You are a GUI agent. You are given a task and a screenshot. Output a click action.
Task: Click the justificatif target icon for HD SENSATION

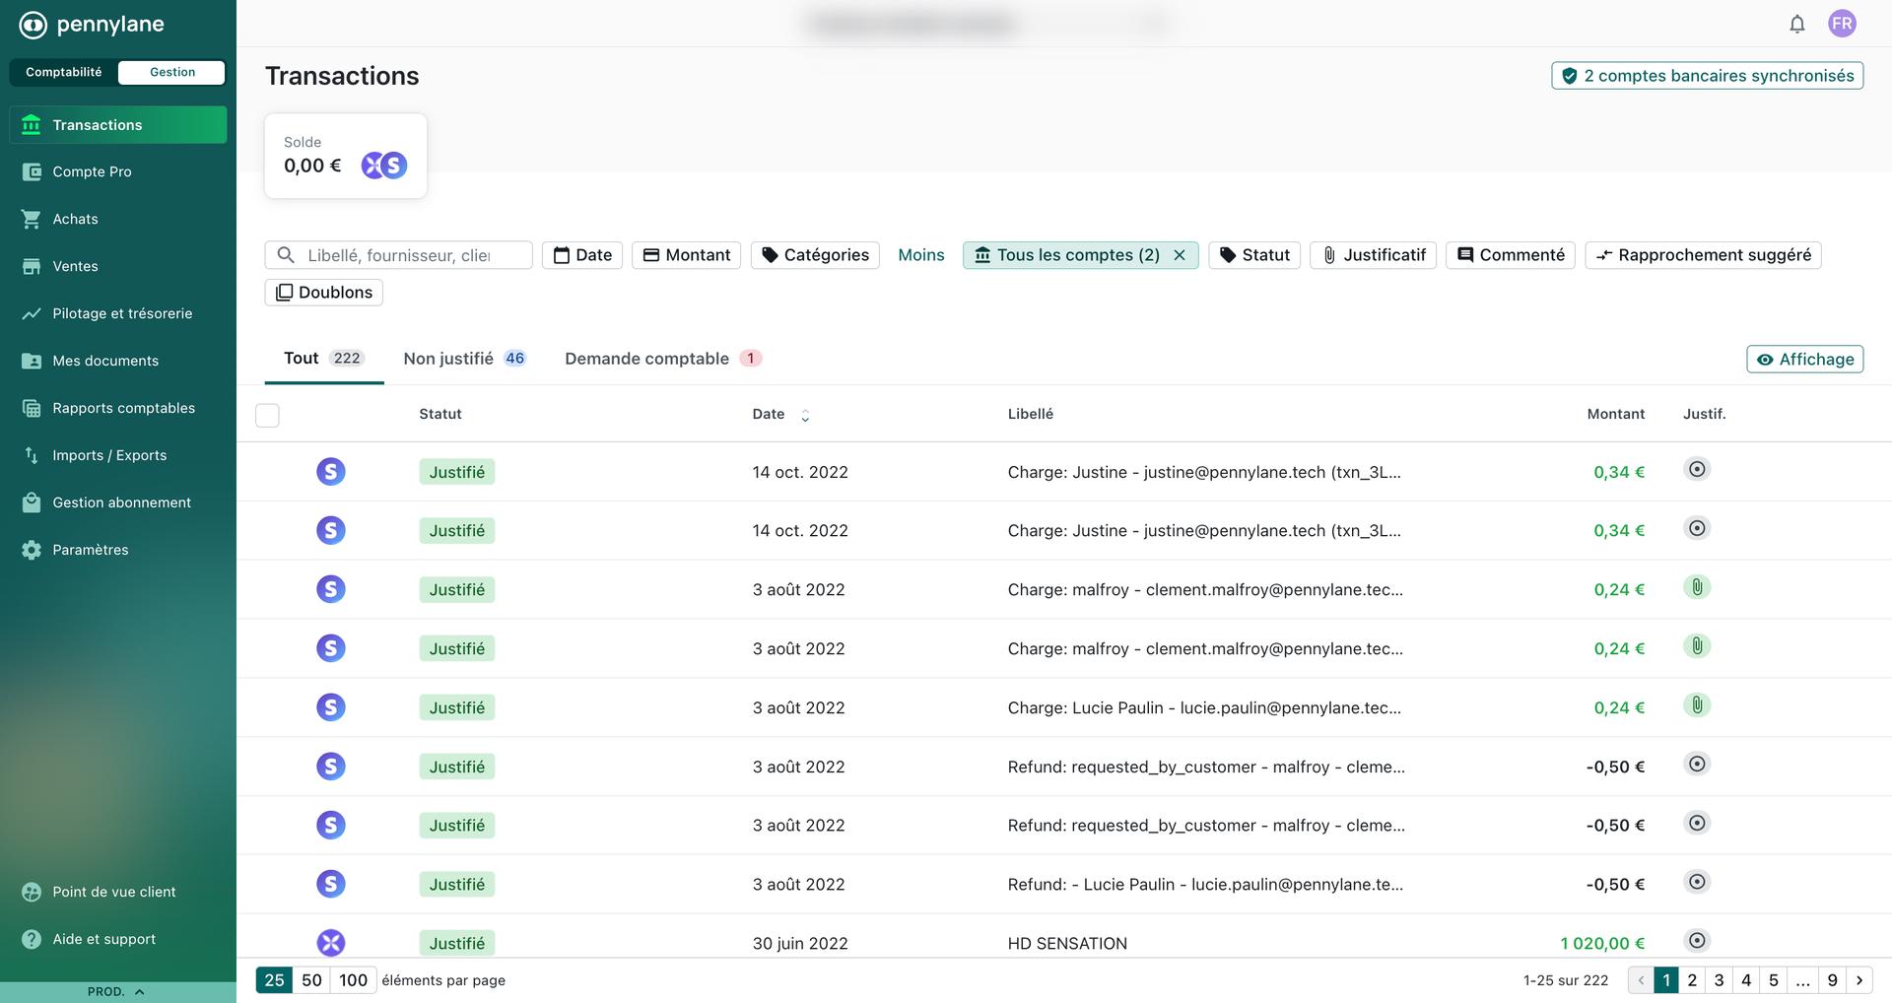coord(1696,941)
